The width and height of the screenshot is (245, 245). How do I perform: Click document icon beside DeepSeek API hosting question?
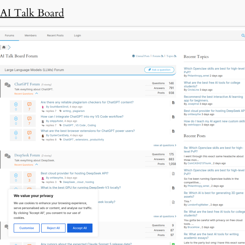173,174
